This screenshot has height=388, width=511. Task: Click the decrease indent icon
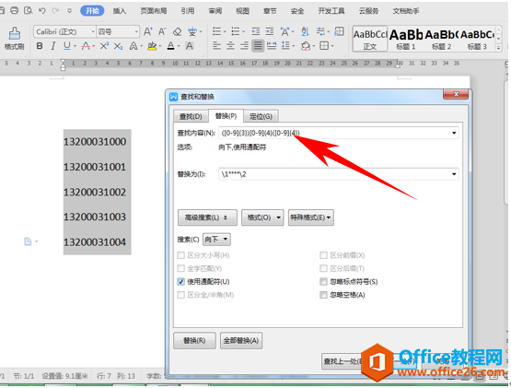coord(256,31)
